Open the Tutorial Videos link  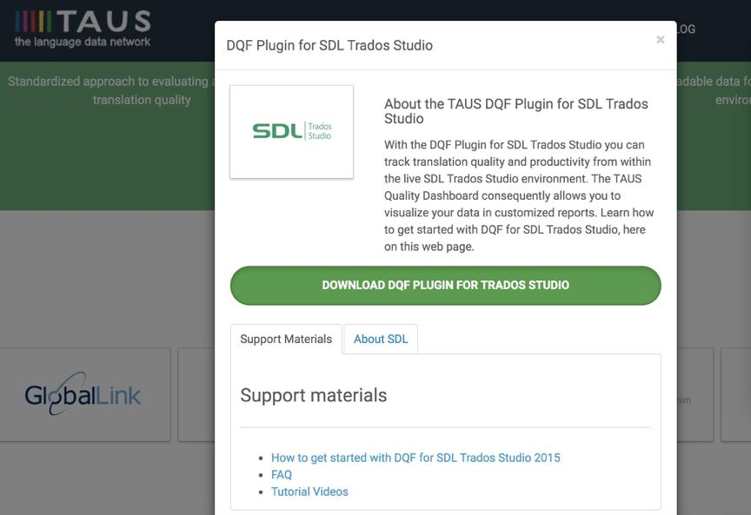[309, 492]
